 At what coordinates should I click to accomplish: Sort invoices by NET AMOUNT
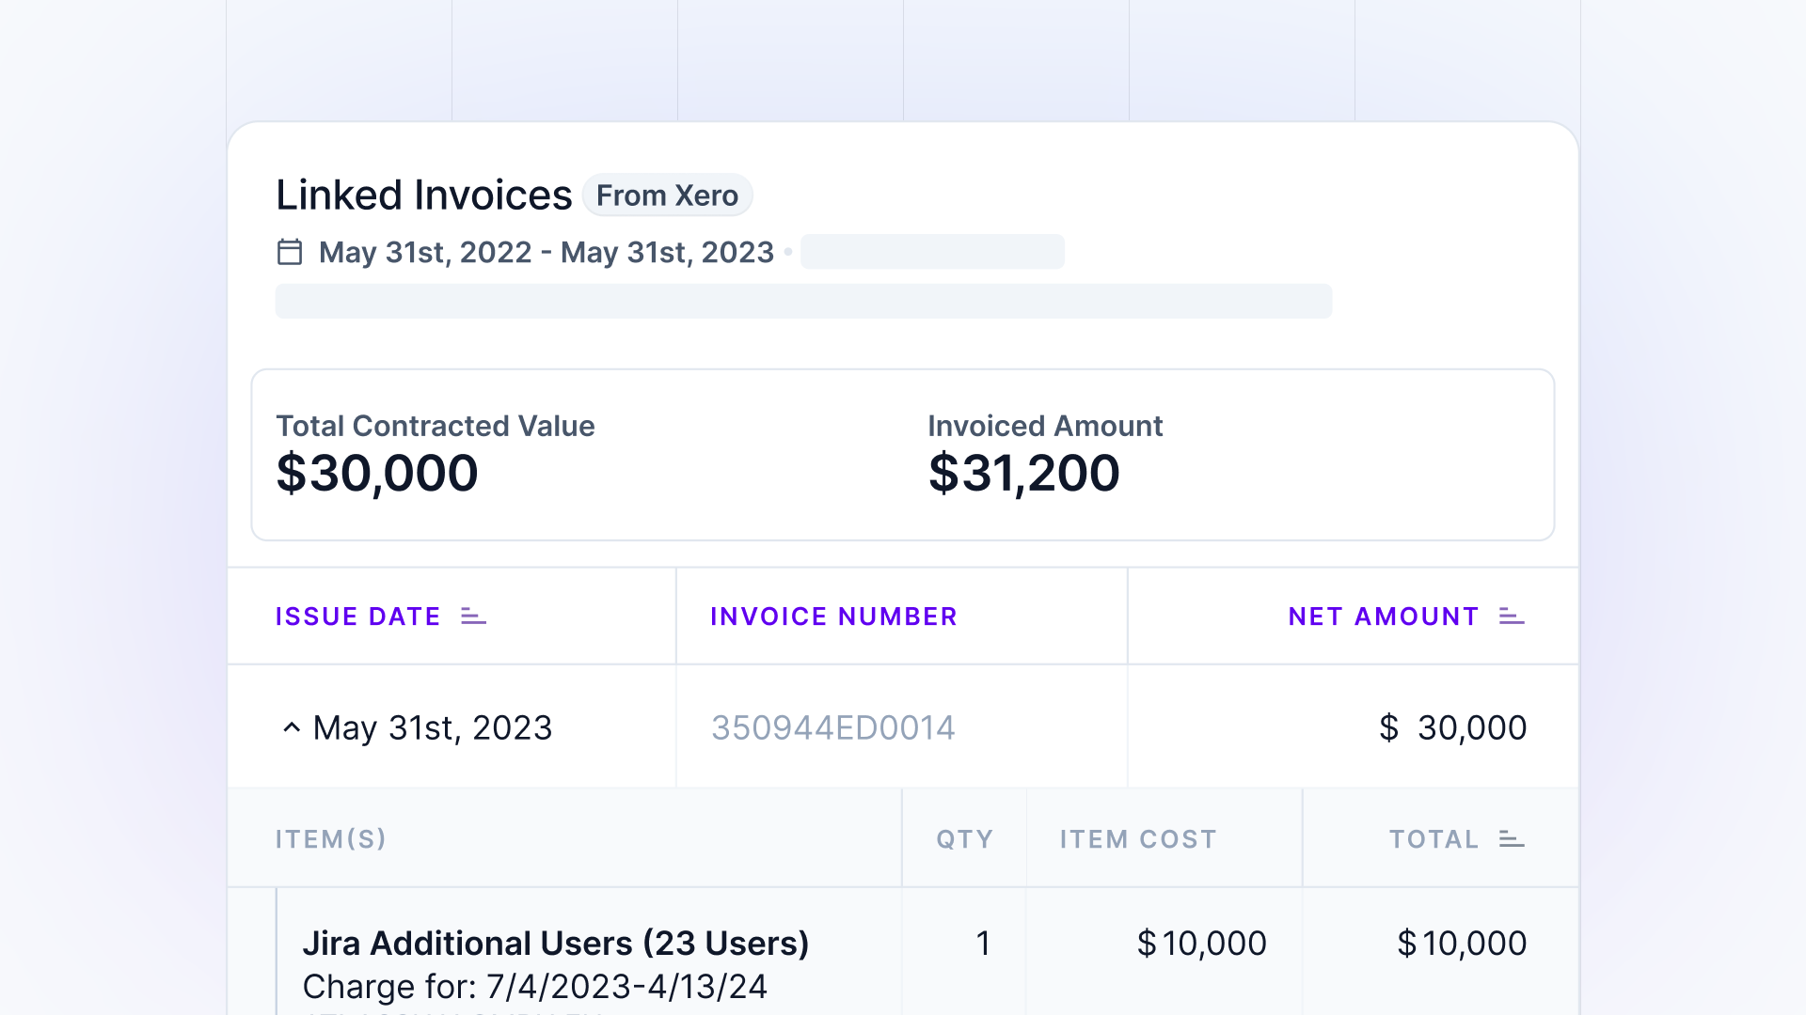1383,617
